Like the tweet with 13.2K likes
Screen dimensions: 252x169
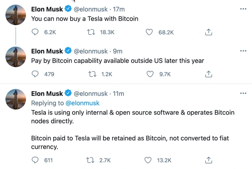click(x=148, y=160)
